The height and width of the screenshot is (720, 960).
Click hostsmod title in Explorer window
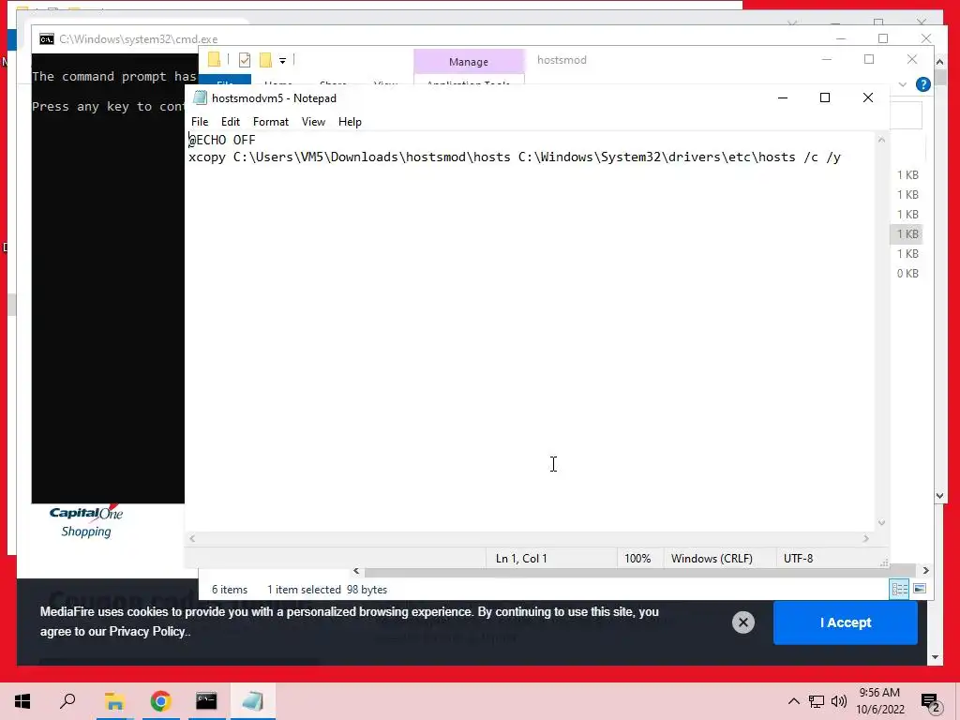point(562,60)
